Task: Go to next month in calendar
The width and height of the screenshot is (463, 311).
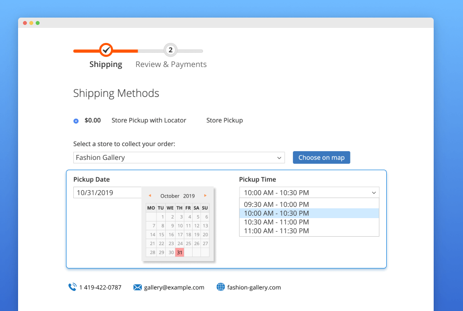Action: click(x=205, y=196)
